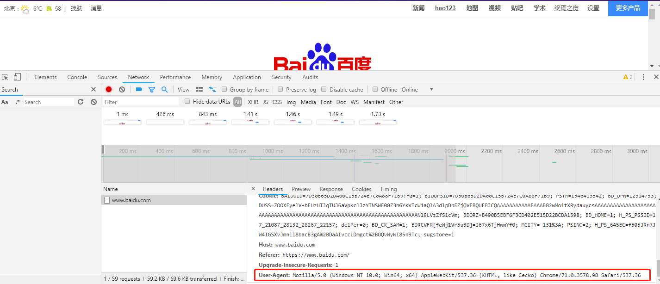
Task: Open network search magnifier icon
Action: [x=164, y=90]
